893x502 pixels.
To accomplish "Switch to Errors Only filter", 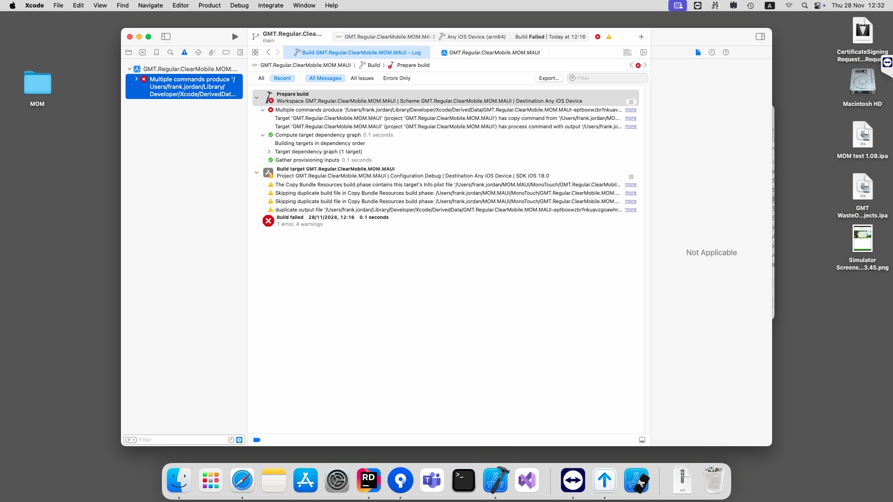I will click(396, 78).
